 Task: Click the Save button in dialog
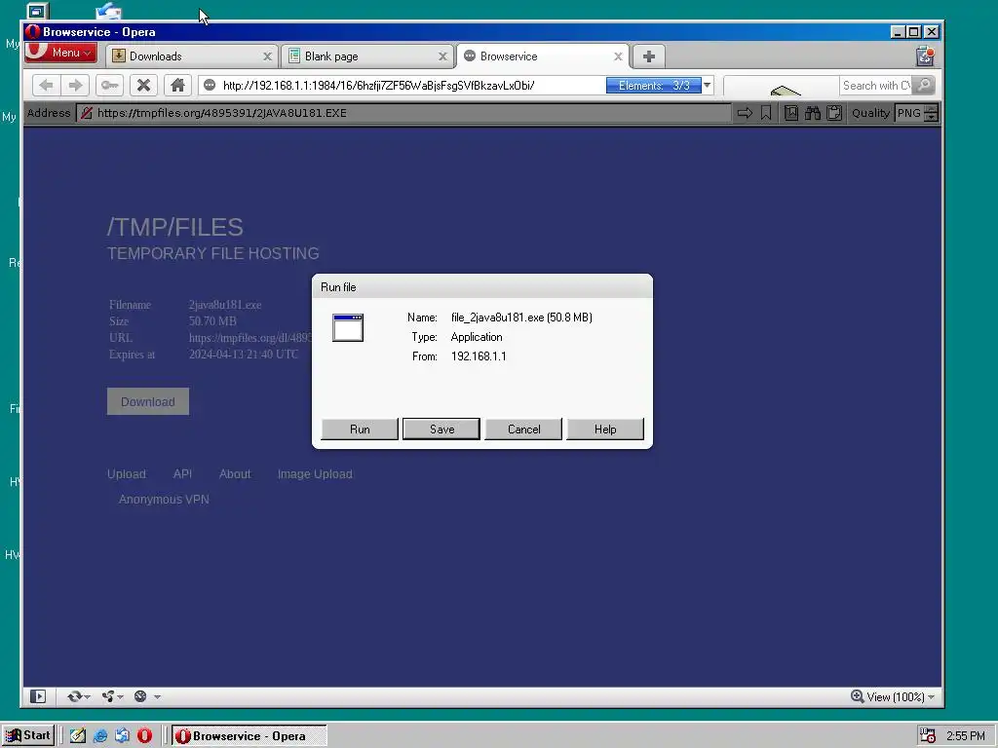pos(441,430)
